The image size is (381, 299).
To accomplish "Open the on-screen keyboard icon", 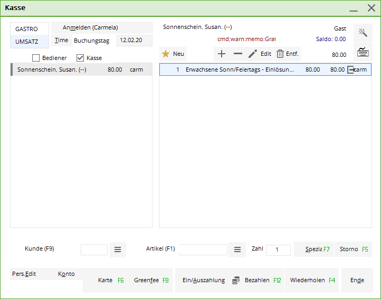I will pos(363,52).
